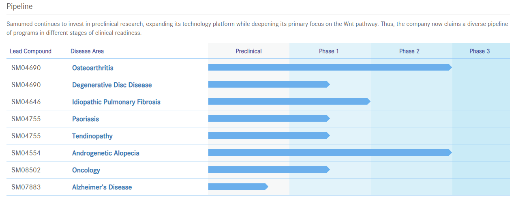Screen dimensions: 516x202
Task: Click the Lead Compound column header
Action: pyautogui.click(x=31, y=51)
